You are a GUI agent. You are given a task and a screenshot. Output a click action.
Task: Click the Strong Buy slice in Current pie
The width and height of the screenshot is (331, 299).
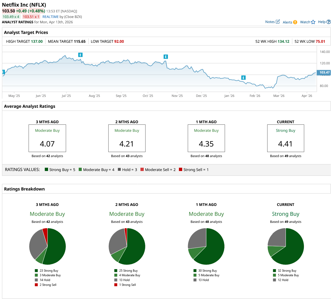[x=291, y=250]
